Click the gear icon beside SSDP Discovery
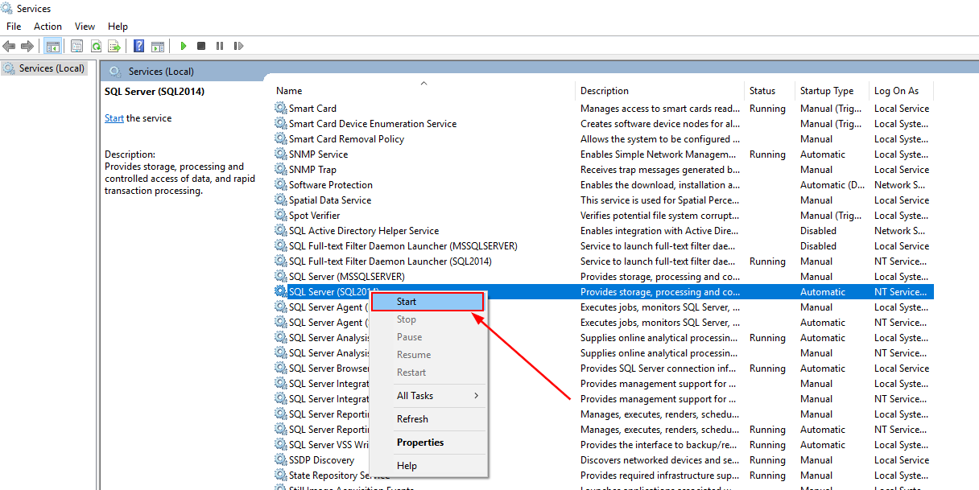Image resolution: width=979 pixels, height=490 pixels. click(281, 460)
